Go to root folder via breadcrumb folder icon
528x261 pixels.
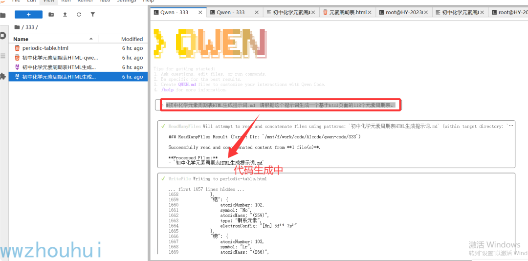pos(17,27)
